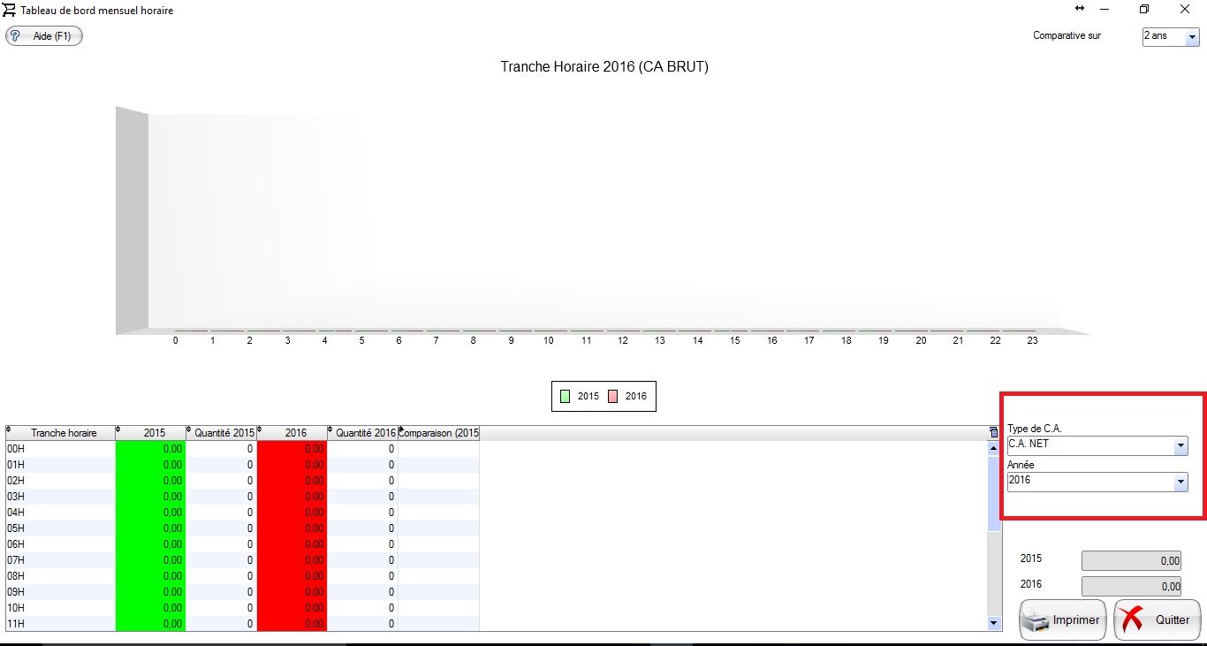Image resolution: width=1207 pixels, height=646 pixels.
Task: Click Quantité 2015 cell in row 03H
Action: tap(222, 497)
